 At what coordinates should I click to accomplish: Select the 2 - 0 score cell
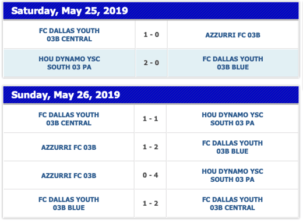point(151,63)
